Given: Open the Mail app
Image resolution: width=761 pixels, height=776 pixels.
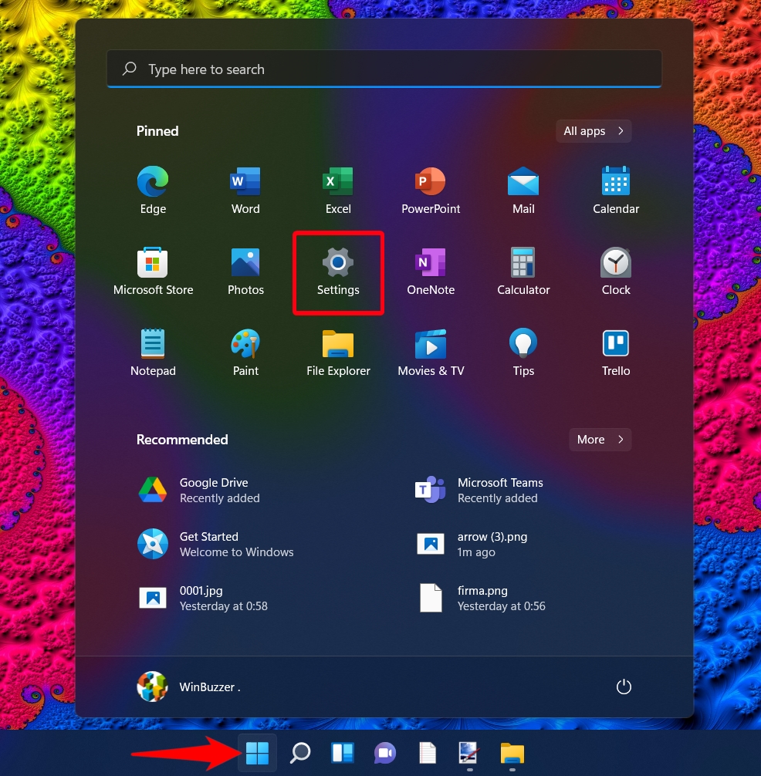Looking at the screenshot, I should pyautogui.click(x=523, y=189).
